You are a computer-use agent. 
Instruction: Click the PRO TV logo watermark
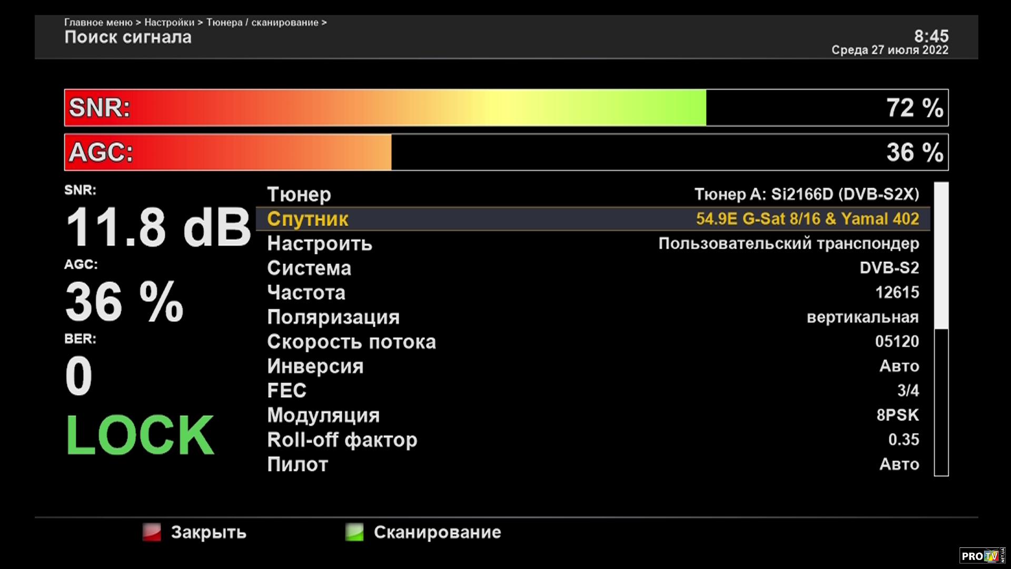coord(982,556)
